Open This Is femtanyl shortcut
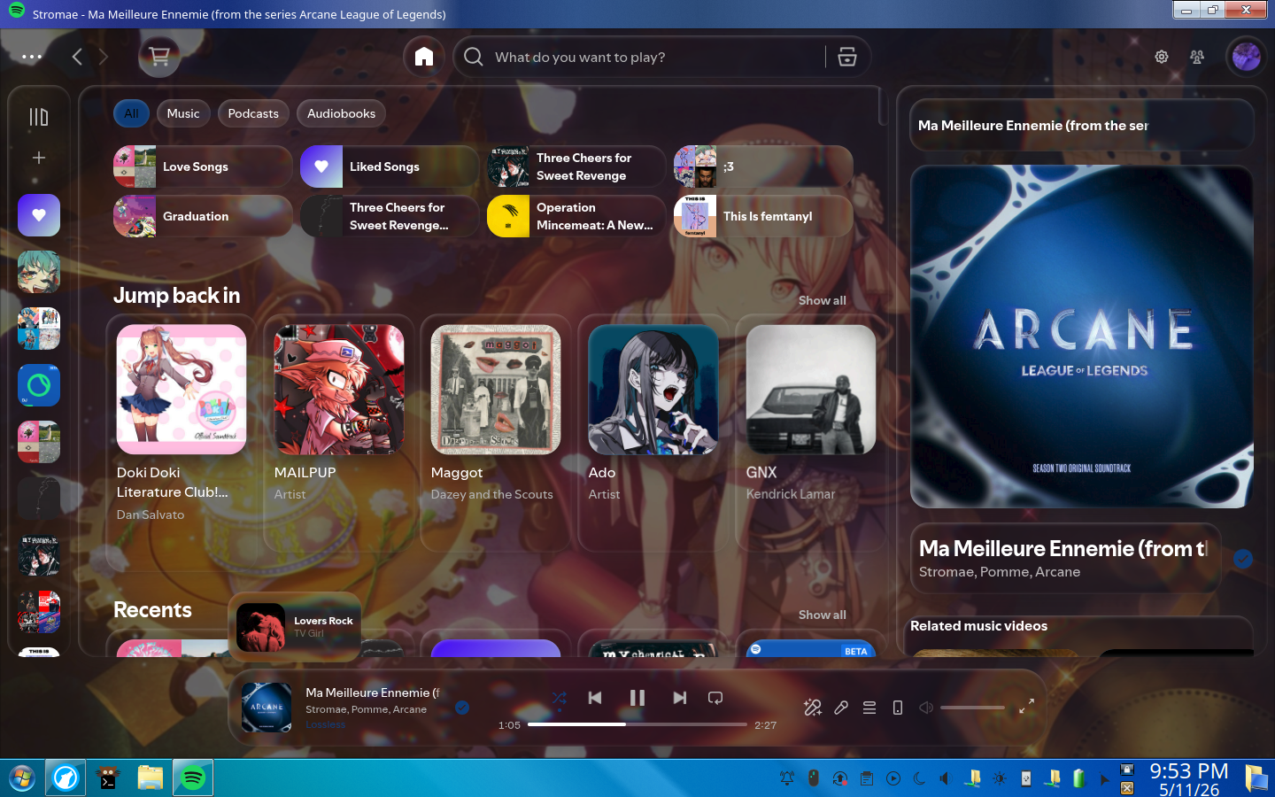 click(763, 216)
